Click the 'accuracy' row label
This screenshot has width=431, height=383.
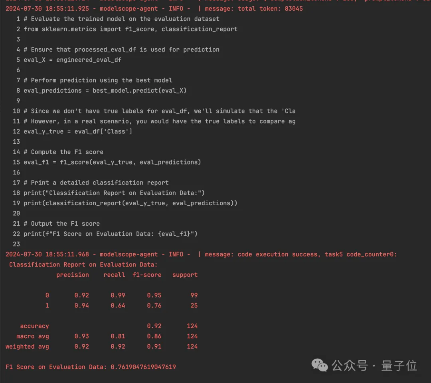(x=34, y=326)
